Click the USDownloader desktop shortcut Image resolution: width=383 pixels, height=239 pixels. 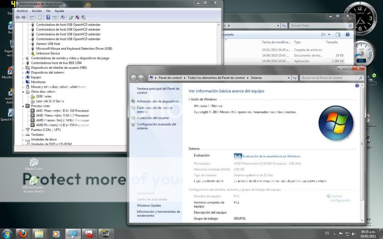(x=33, y=185)
